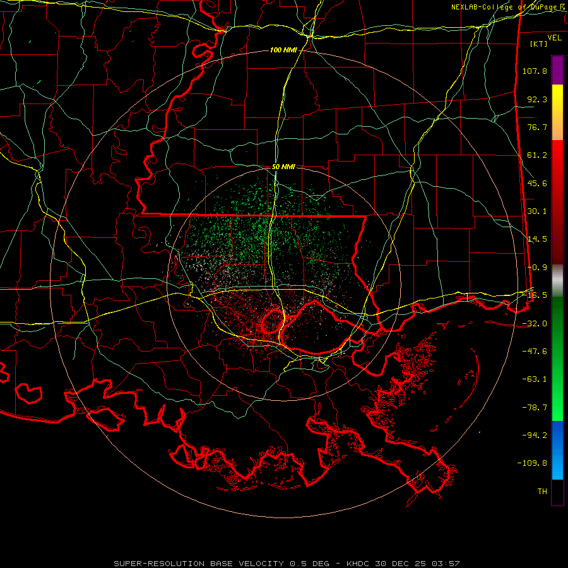This screenshot has height=568, width=568.
Task: Click the -63.1 velocity scale value
Action: tap(535, 379)
